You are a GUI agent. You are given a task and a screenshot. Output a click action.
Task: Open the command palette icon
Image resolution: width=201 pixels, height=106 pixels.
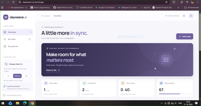184,16
